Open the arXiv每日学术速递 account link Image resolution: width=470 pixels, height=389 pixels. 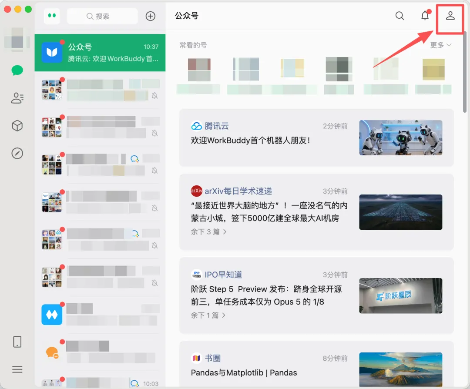pos(238,191)
